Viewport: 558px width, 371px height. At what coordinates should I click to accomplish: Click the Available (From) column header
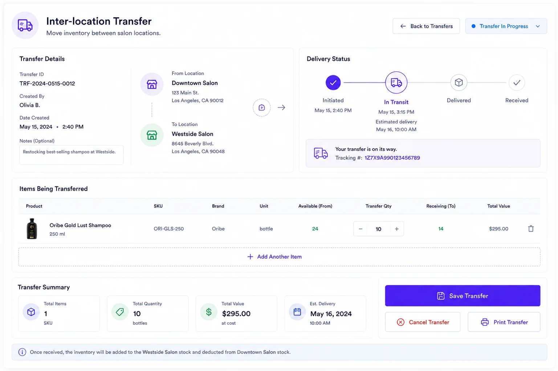point(315,206)
